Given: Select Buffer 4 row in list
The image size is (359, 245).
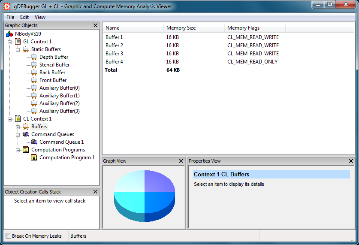Looking at the screenshot, I should click(115, 62).
